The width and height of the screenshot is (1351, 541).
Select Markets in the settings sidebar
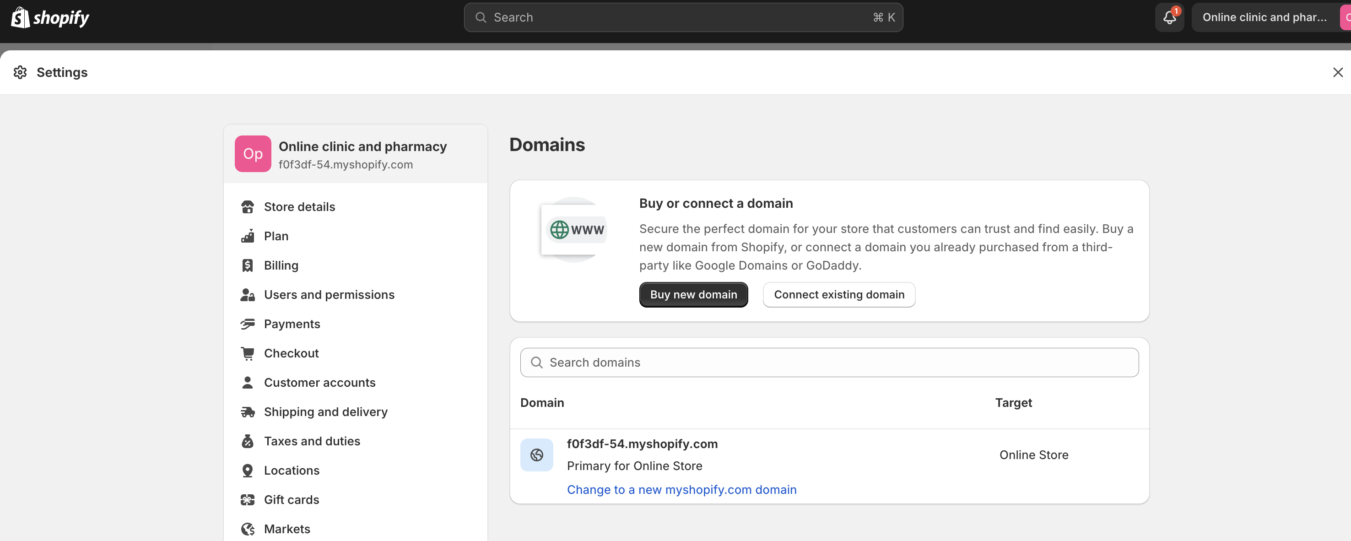[287, 528]
